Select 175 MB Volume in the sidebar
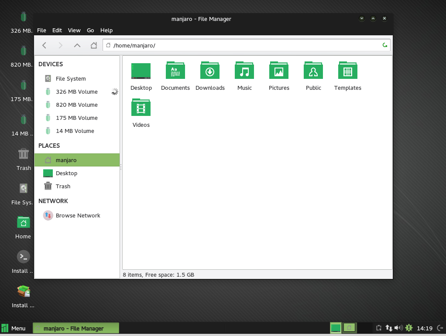This screenshot has height=336, width=446. pos(77,118)
